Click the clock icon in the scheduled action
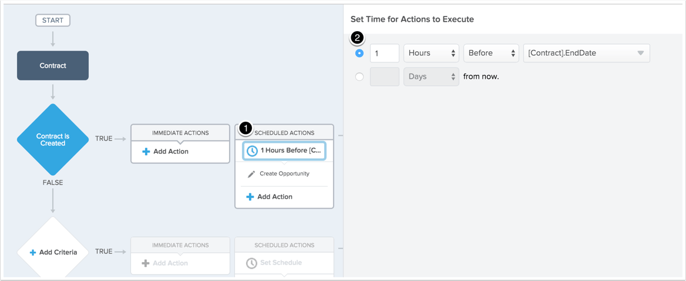Viewport: 686px width, 281px height. [253, 151]
